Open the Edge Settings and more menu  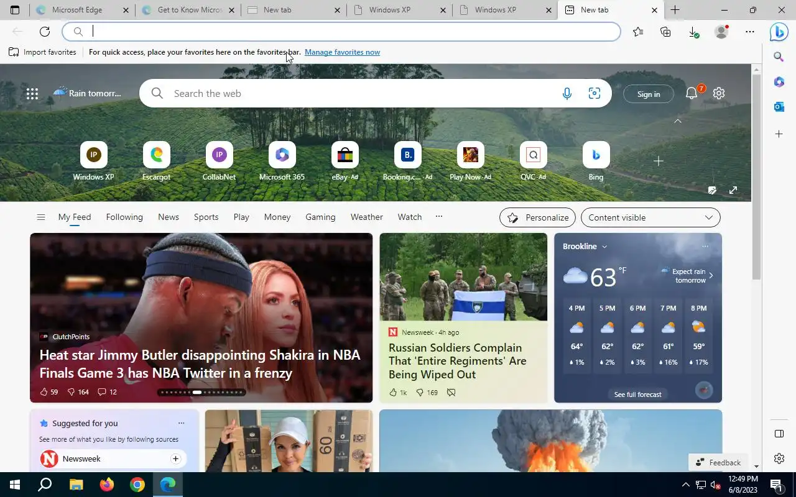point(750,32)
